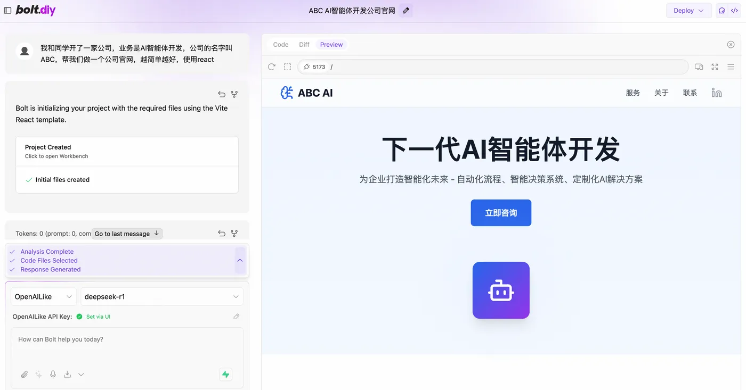
Task: Fork chat beside Tokens row
Action: click(x=234, y=234)
